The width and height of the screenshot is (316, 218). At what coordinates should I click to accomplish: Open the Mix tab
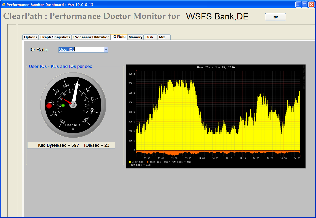coord(164,37)
